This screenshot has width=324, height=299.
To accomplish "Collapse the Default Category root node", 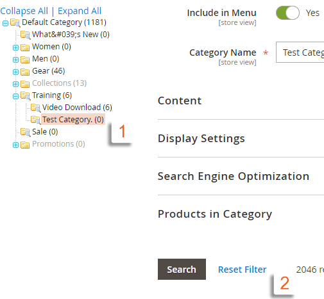I will [5, 23].
